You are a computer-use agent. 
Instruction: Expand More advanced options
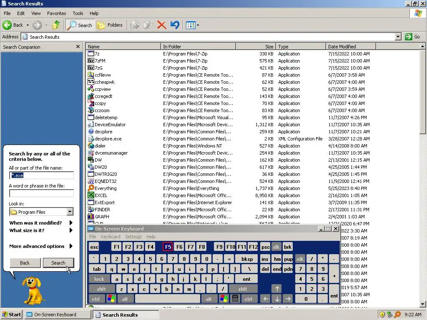click(x=41, y=246)
